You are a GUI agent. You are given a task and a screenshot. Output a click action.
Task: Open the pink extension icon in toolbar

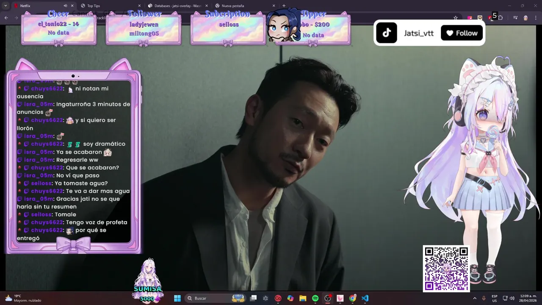470,18
